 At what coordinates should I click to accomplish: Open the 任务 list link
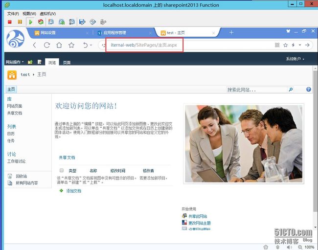pos(11,141)
